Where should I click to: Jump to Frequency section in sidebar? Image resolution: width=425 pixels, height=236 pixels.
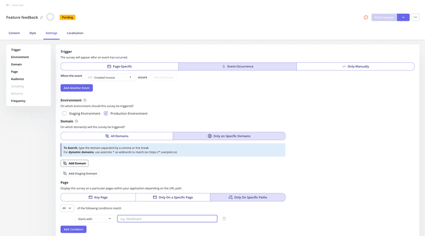[18, 101]
